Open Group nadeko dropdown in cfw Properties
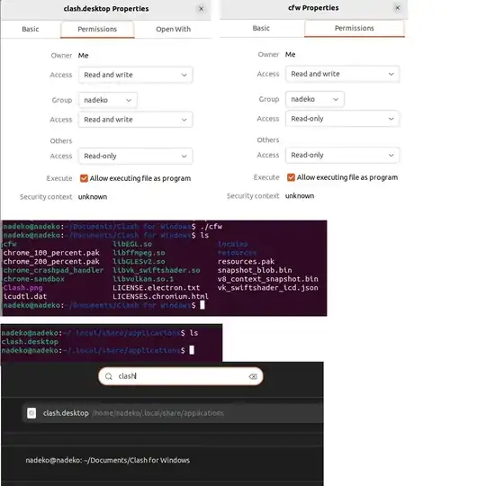The height and width of the screenshot is (486, 486). 315,99
